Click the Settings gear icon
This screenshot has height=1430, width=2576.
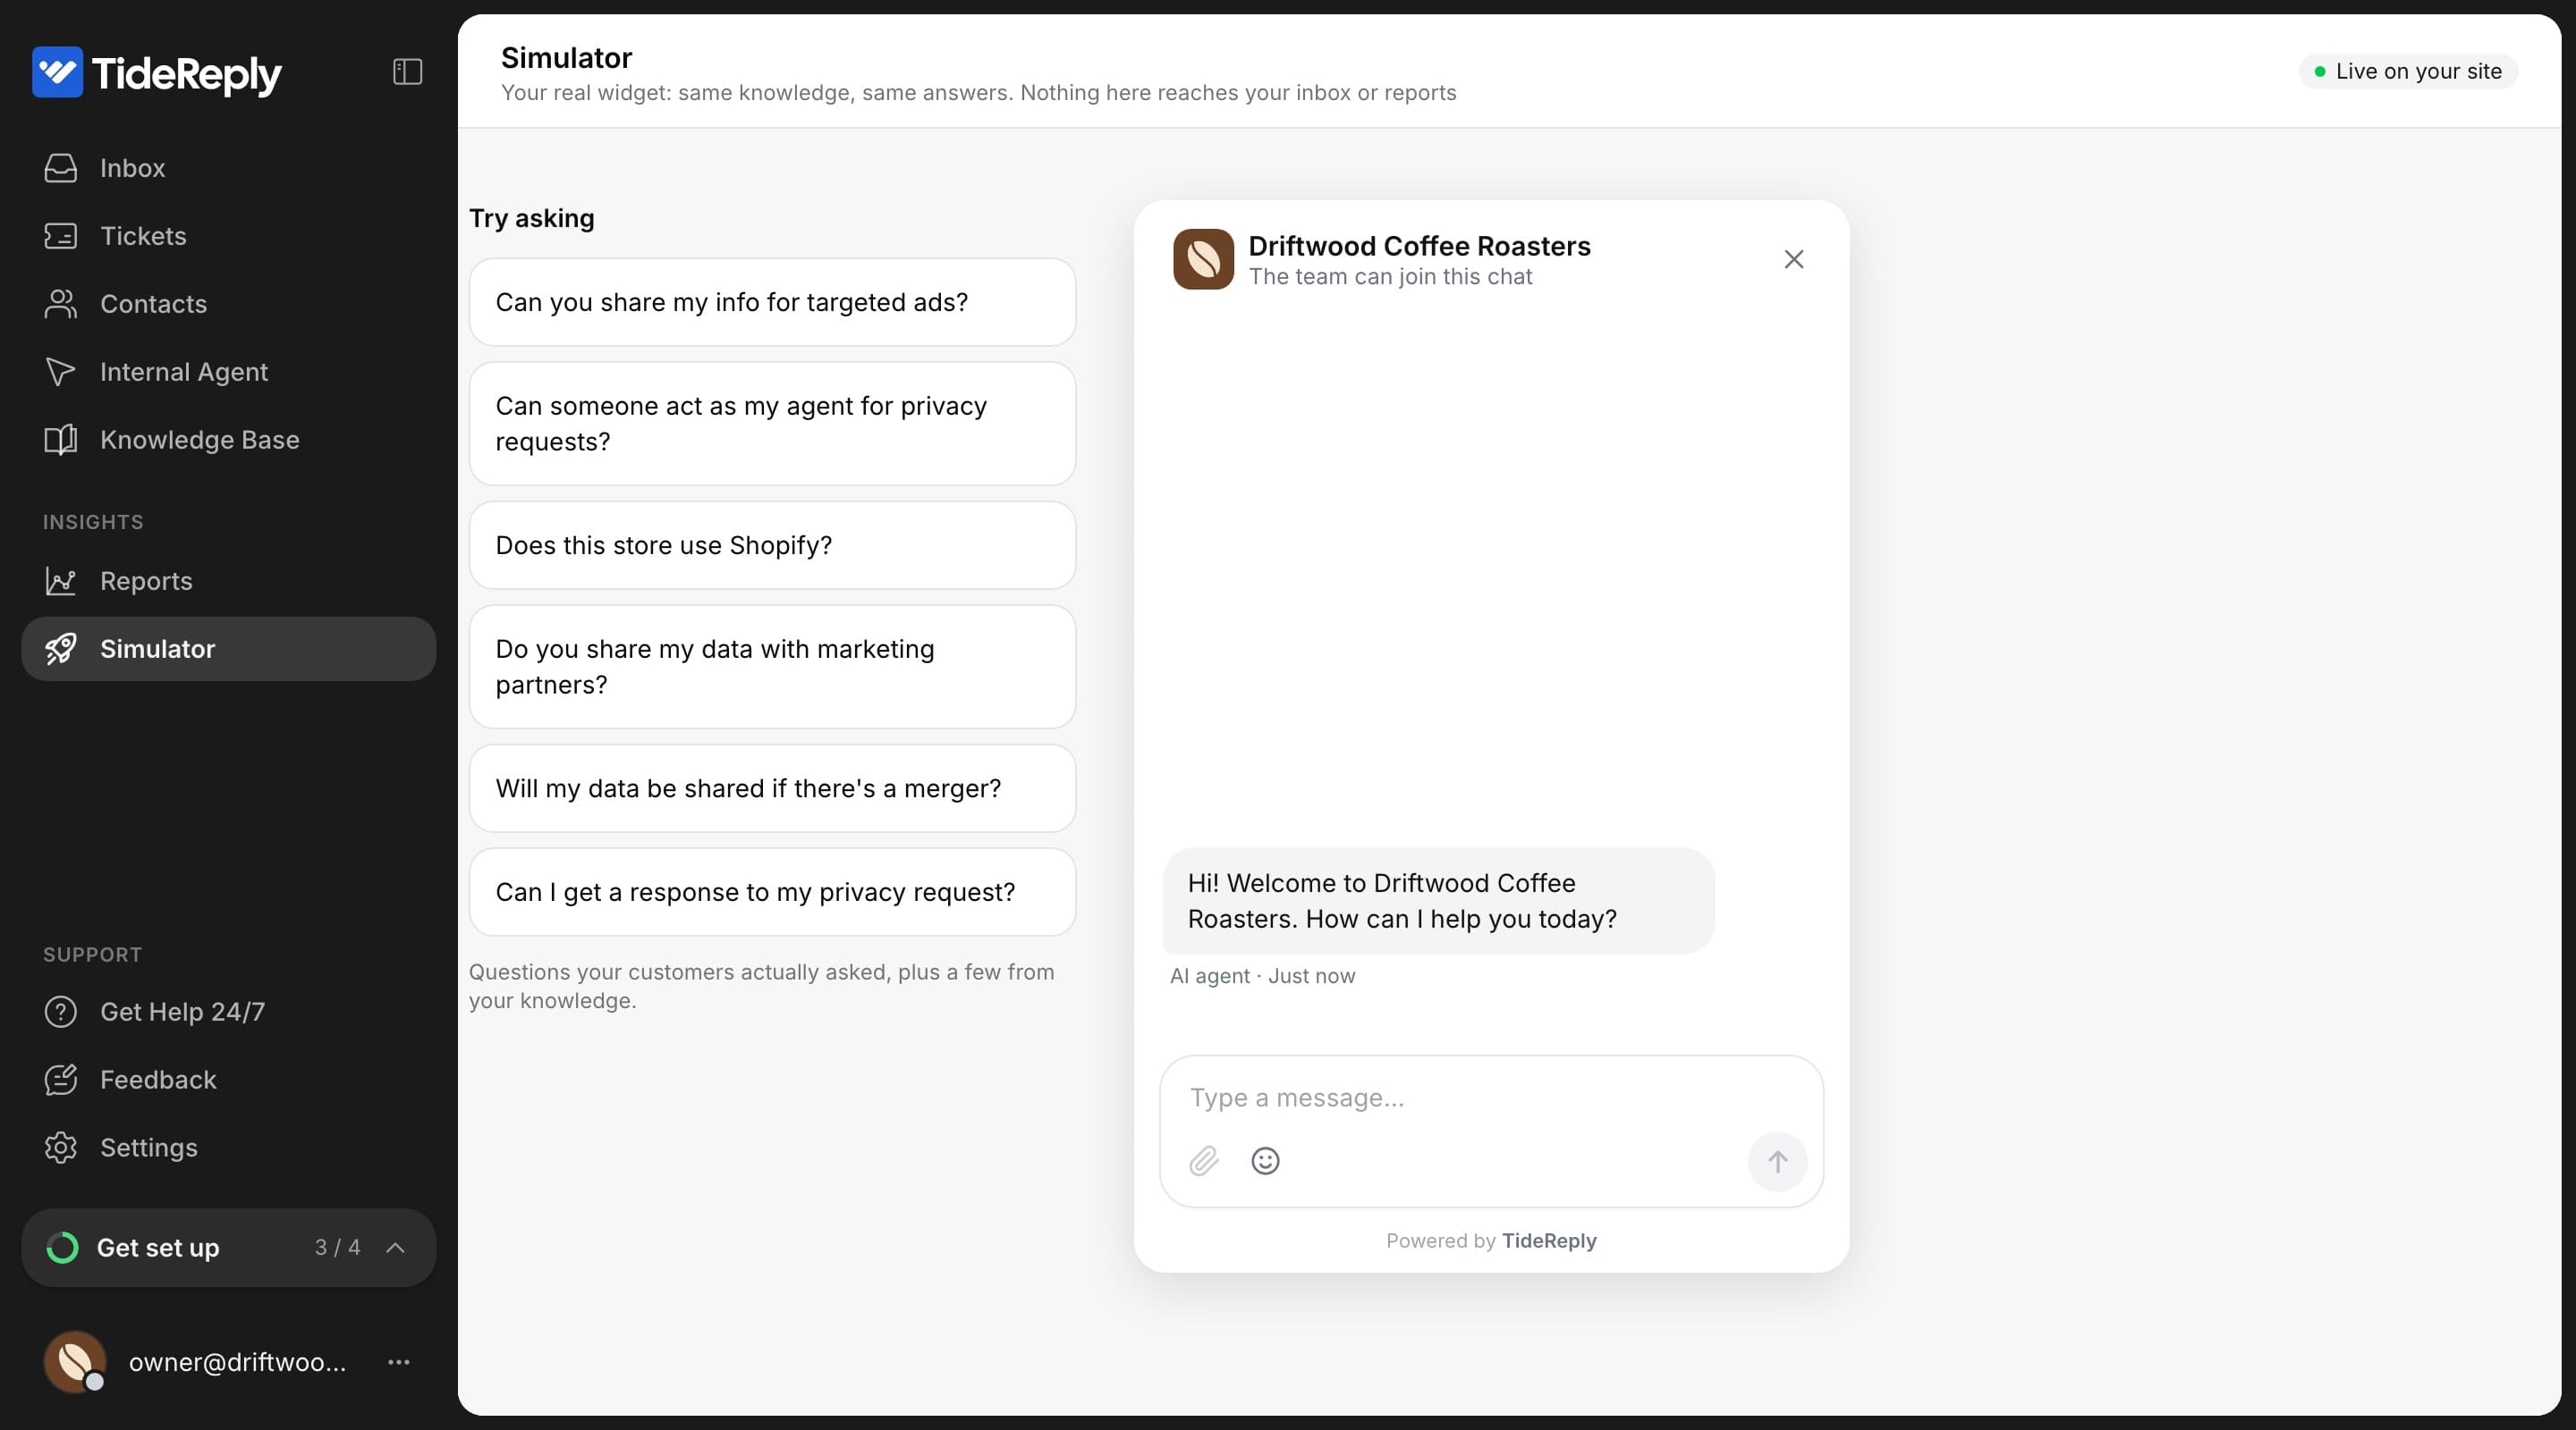60,1148
